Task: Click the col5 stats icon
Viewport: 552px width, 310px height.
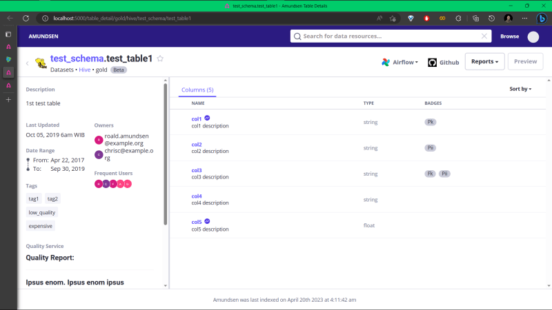Action: 207,221
